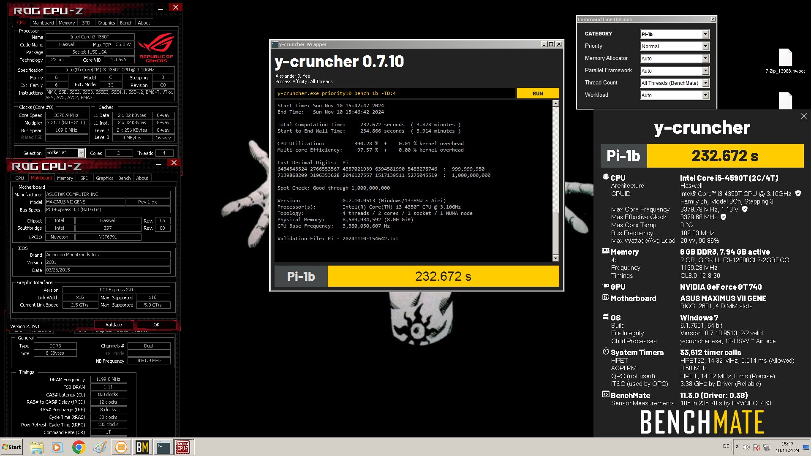Click the Republic of Gamers logo in CPU-Z
The height and width of the screenshot is (456, 811).
click(x=156, y=48)
